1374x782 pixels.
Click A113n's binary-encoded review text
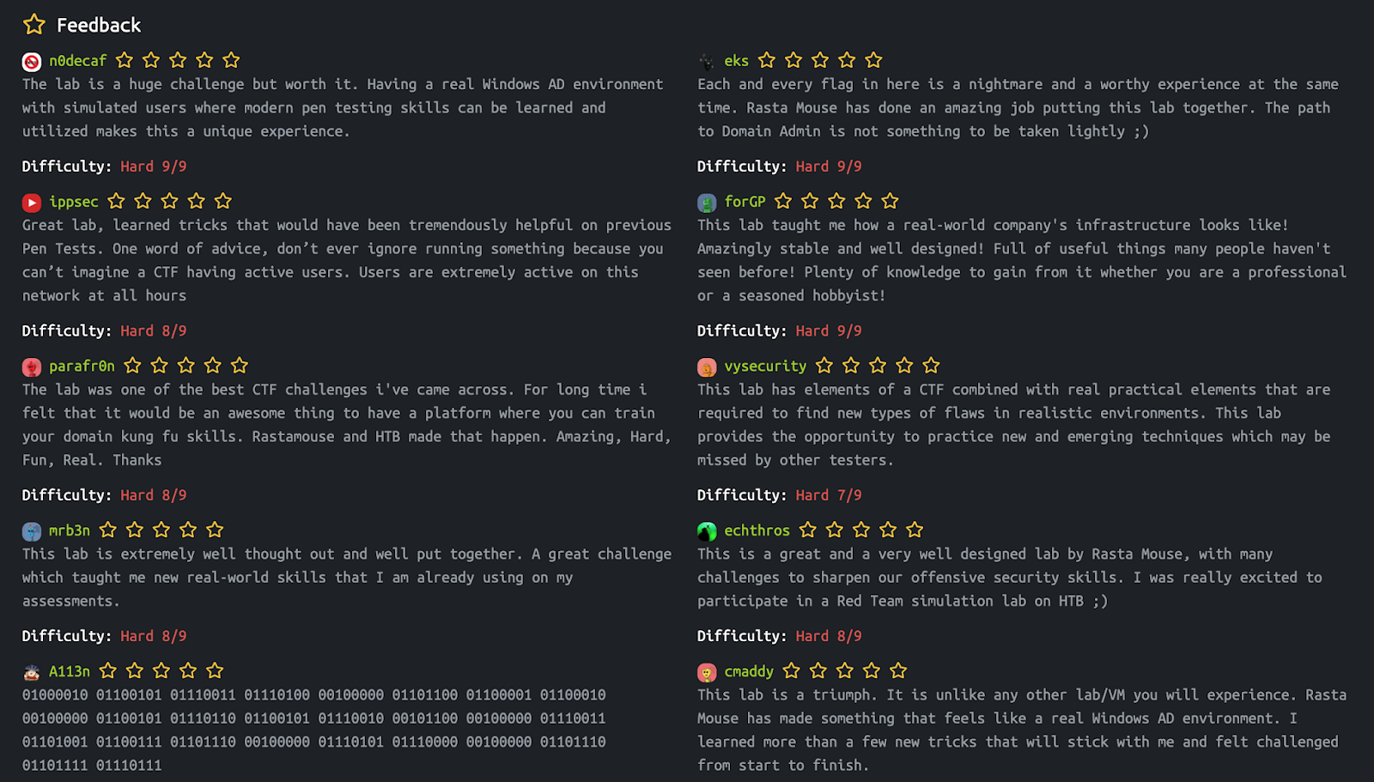coord(314,730)
